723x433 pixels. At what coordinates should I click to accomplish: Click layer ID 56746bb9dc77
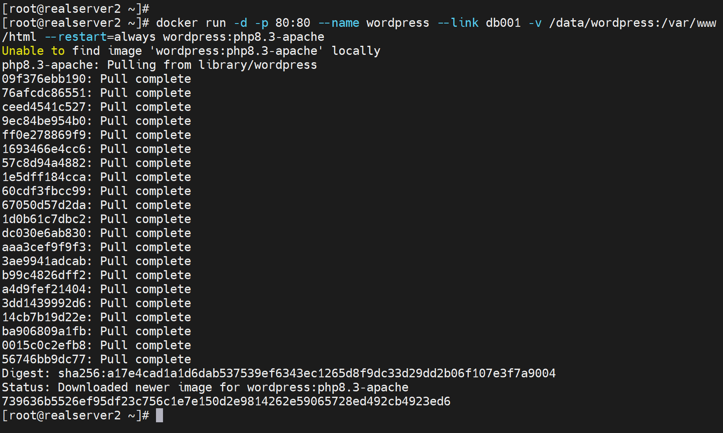coord(44,359)
